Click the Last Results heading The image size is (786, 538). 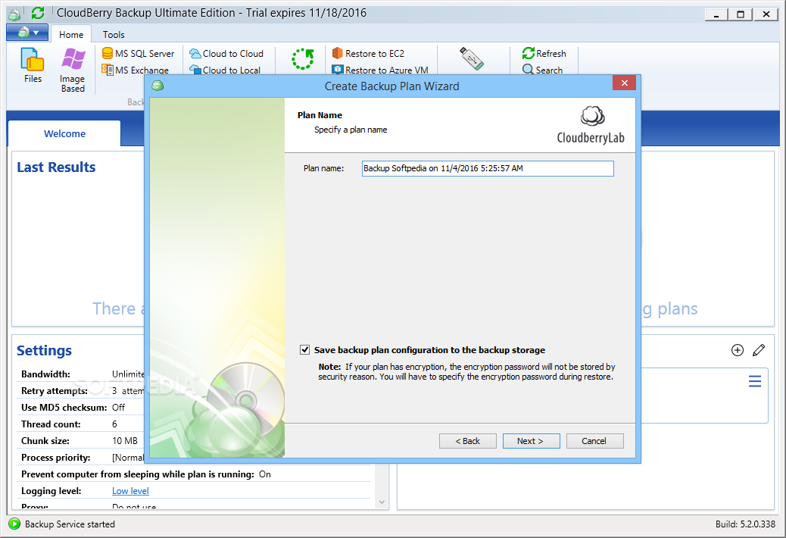(x=56, y=167)
